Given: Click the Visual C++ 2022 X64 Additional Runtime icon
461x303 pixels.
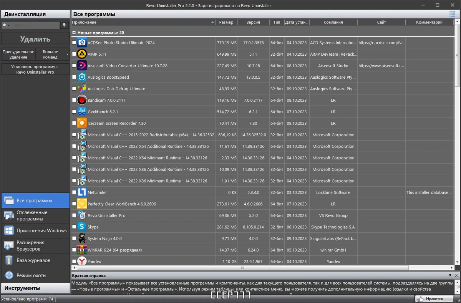Looking at the screenshot, I should tap(82, 146).
